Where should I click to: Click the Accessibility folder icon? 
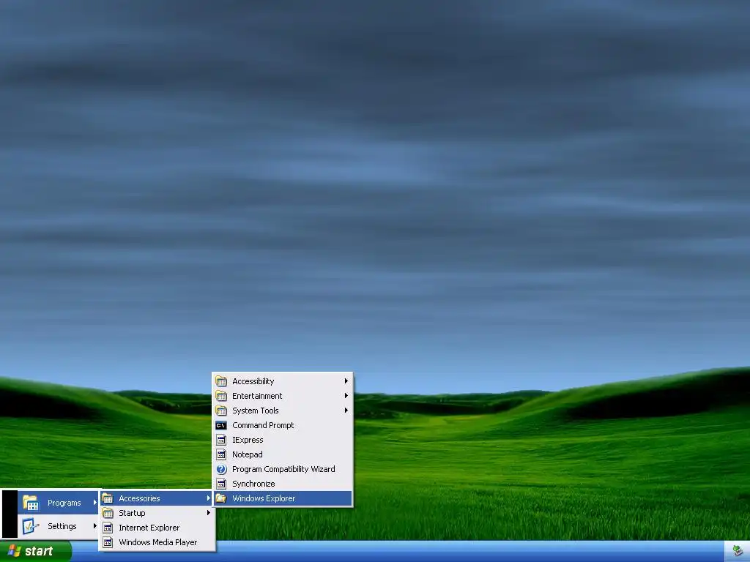[x=221, y=381]
